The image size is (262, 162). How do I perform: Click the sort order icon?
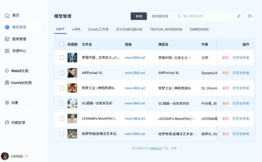pos(239,16)
